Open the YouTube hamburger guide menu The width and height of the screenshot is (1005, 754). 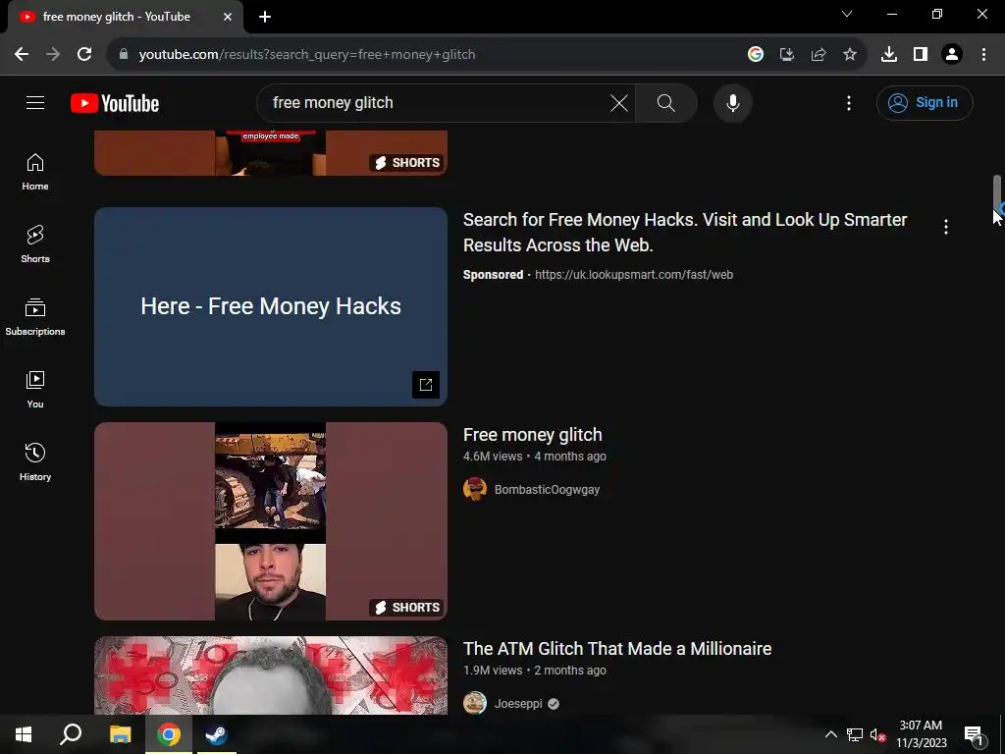[35, 102]
